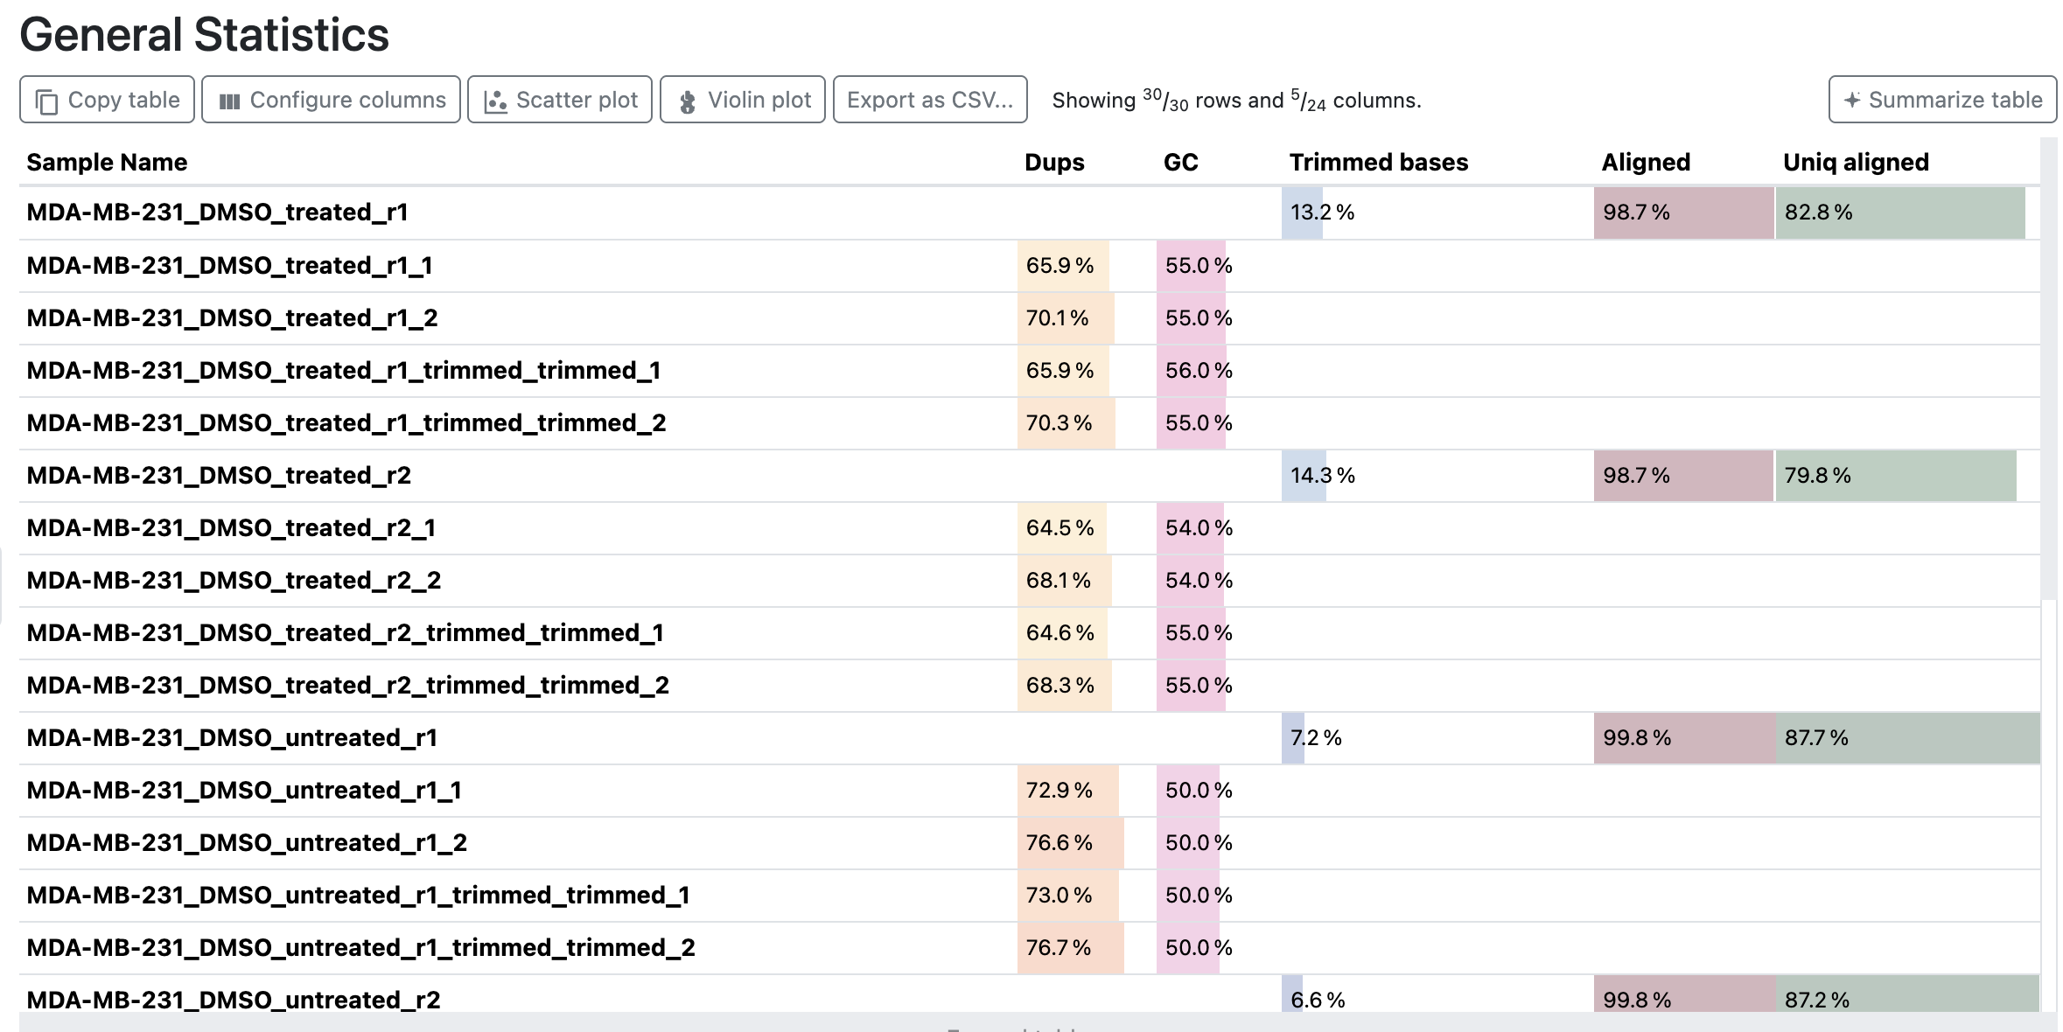Select row MDA-MB-231_DMSO_untreated_r2
This screenshot has width=2063, height=1032.
click(1030, 994)
